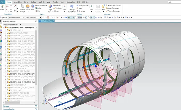Uncheck the bold S3-000702-0002_CI_LWR_CAB component
This screenshot has height=110, width=181.
(7, 74)
